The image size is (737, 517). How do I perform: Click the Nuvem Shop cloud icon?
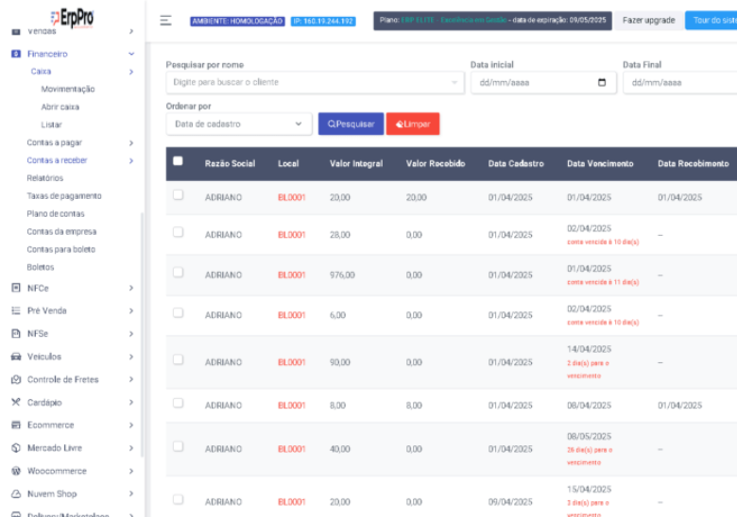16,493
